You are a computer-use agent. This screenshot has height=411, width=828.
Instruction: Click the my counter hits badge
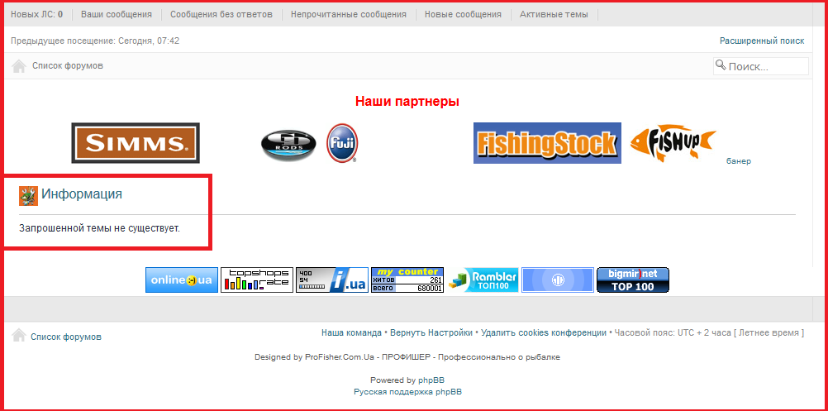pyautogui.click(x=407, y=280)
